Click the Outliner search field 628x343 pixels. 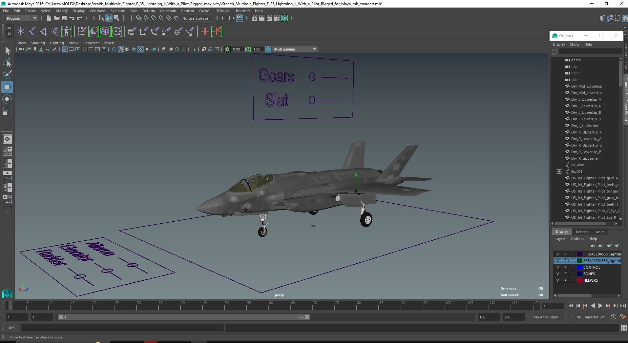coord(590,51)
